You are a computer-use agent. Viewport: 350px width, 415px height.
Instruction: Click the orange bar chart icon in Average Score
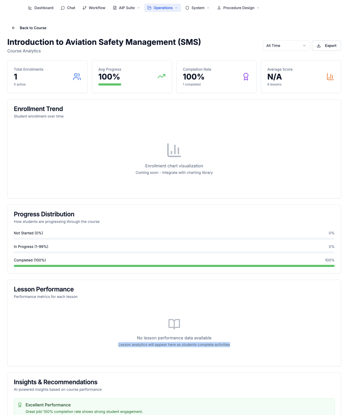330,77
